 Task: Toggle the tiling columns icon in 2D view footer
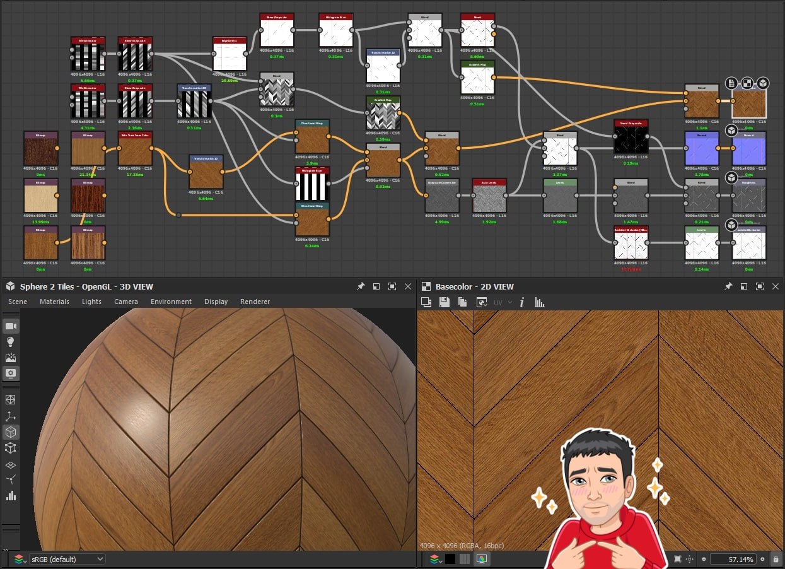pos(465,559)
